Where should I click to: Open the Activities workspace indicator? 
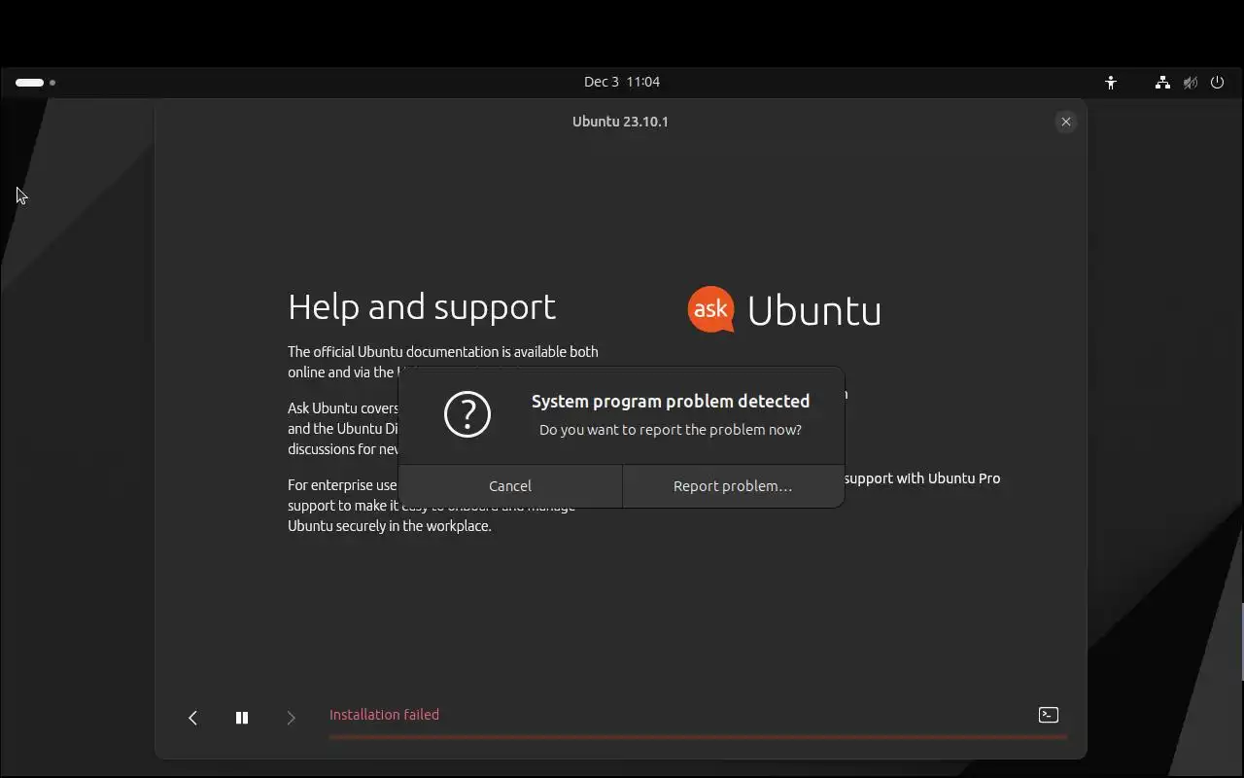pos(35,83)
